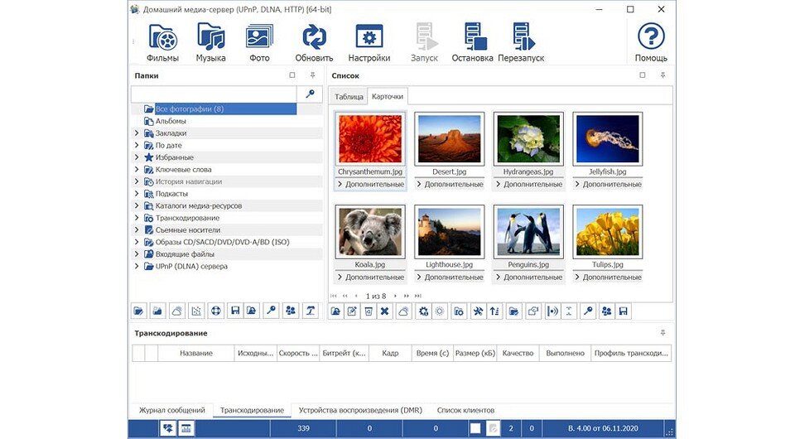Click the gear icon in the Список toolbar
795x439 pixels.
click(423, 311)
